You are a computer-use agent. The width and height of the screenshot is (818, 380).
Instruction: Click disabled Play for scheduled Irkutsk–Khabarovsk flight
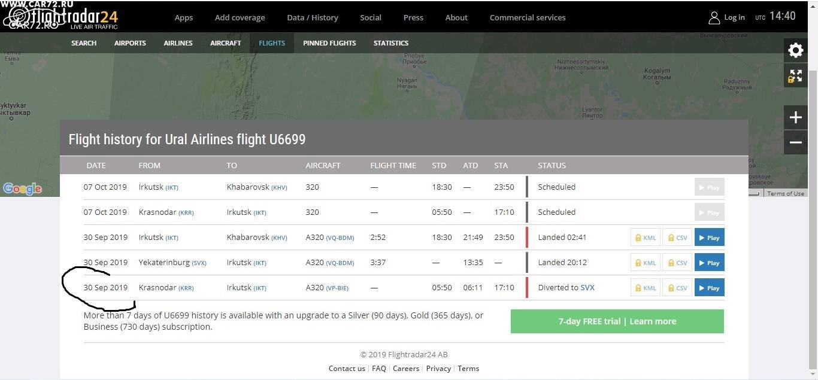(709, 187)
